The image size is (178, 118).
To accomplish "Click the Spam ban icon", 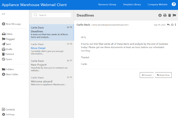I will click(x=4, y=59).
